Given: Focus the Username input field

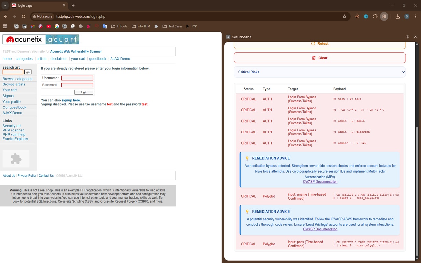Looking at the screenshot, I should click(x=77, y=78).
